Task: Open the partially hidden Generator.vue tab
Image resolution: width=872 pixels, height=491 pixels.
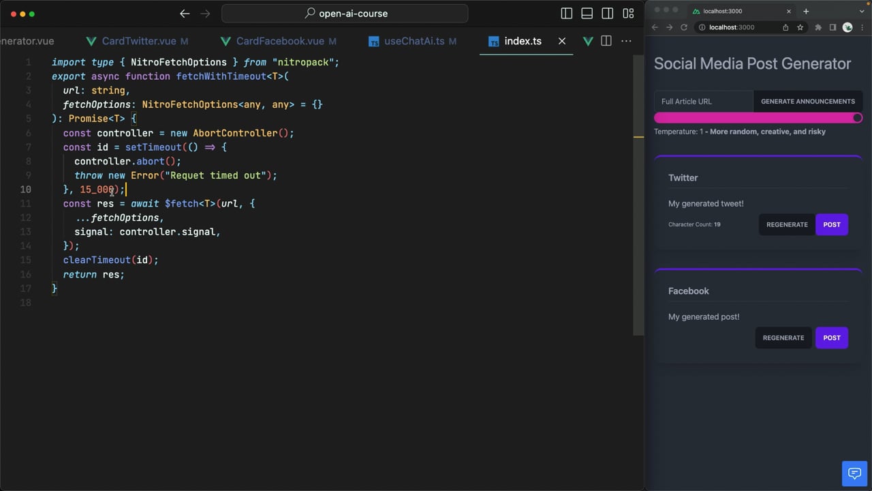Action: click(27, 41)
